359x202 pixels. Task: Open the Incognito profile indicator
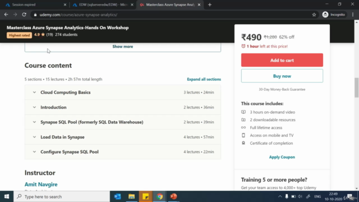point(334,15)
